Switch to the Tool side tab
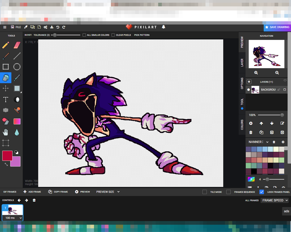291x232 pixels. [x=242, y=104]
